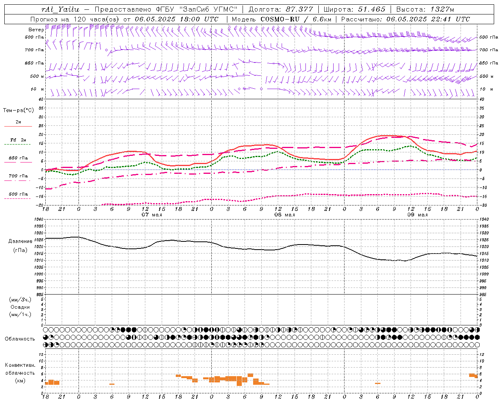Click the Модель COSMO-RU / 6.6км label
The image size is (500, 400).
pos(282,19)
